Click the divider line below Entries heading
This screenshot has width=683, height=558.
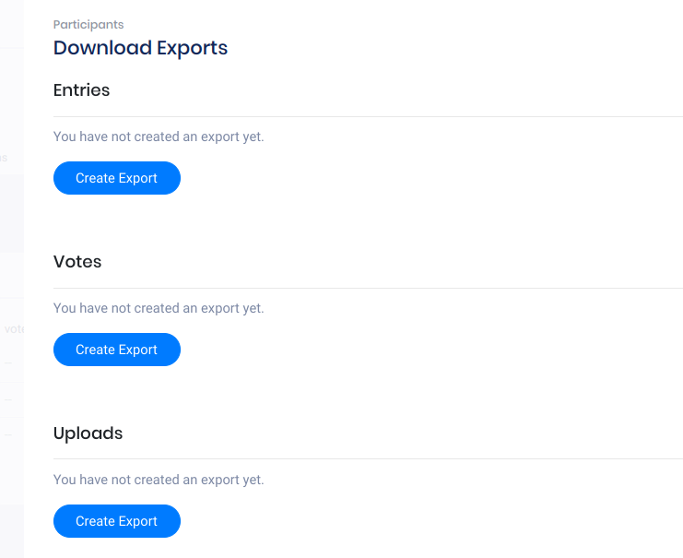(x=368, y=117)
